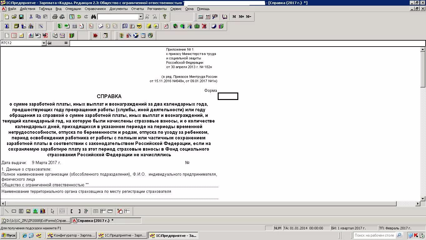Click the ruler icon in drawing toolbar

110,211
